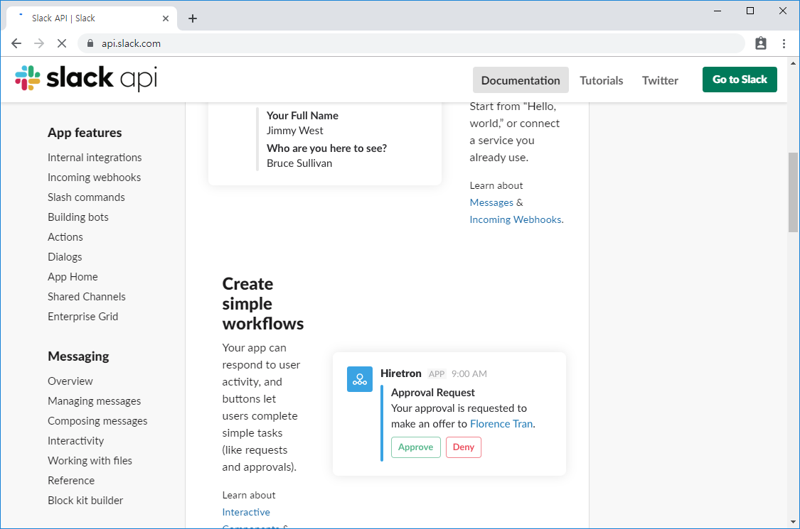The width and height of the screenshot is (800, 529).
Task: Open Managing messages in sidebar
Action: 94,401
